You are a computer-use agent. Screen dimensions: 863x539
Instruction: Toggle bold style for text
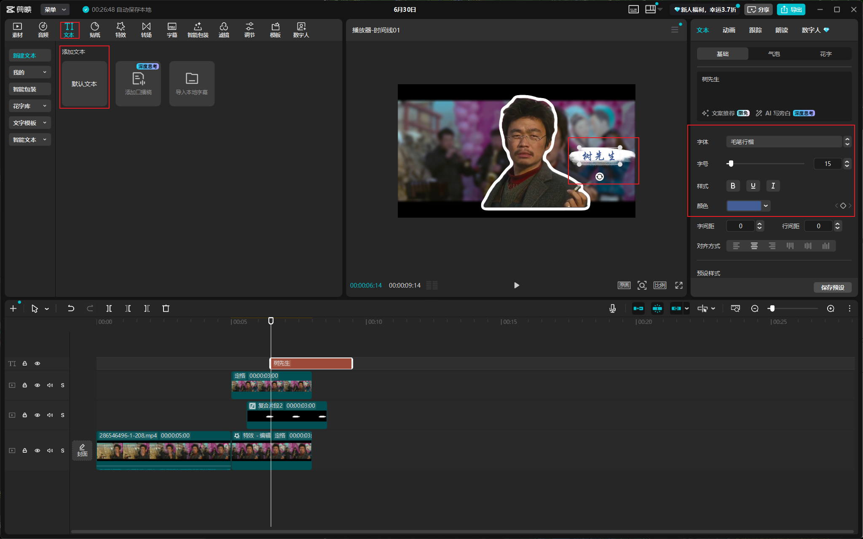733,186
